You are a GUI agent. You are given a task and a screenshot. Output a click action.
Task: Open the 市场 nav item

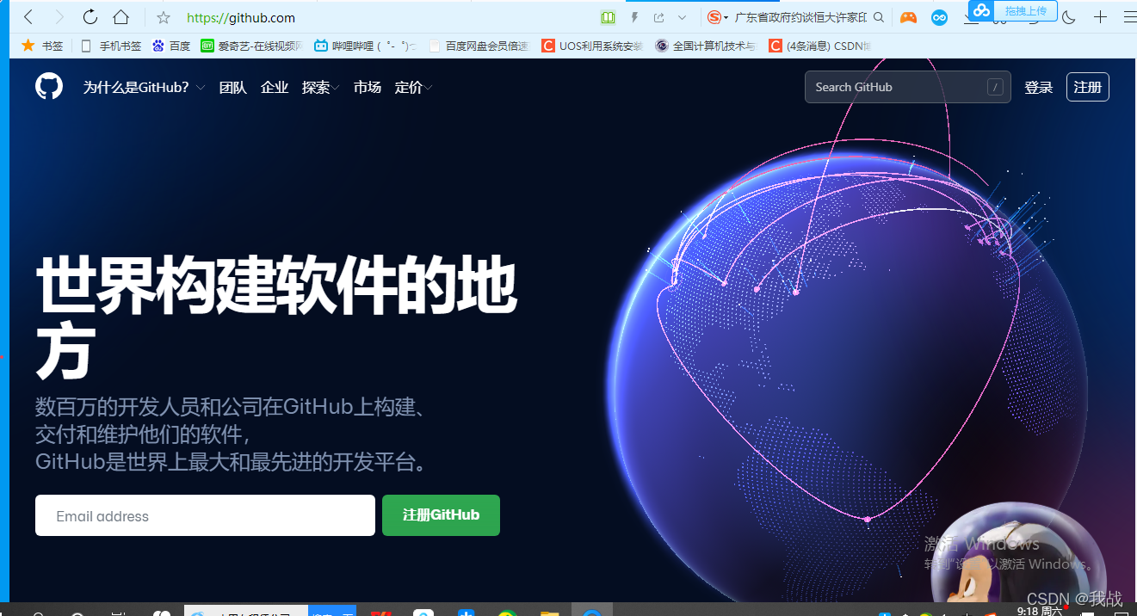[367, 87]
